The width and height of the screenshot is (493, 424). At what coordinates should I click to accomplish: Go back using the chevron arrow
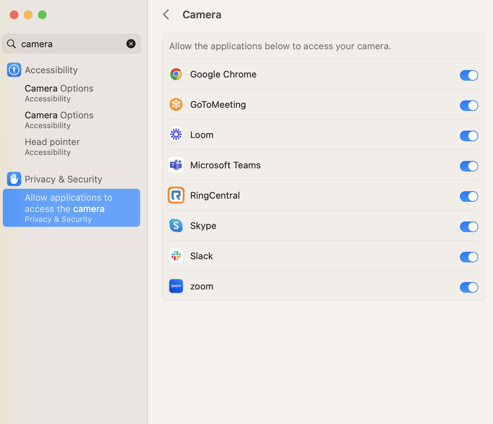tap(166, 14)
